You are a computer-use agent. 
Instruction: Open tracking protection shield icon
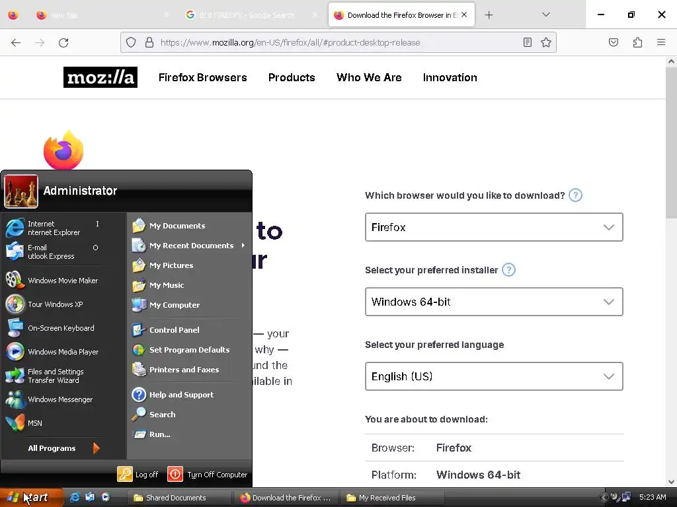131,42
